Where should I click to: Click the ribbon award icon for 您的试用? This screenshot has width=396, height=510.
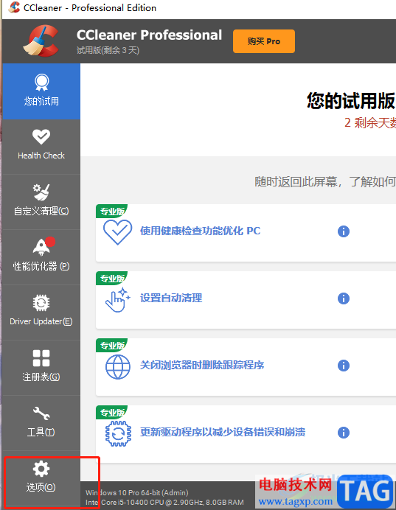(x=41, y=83)
